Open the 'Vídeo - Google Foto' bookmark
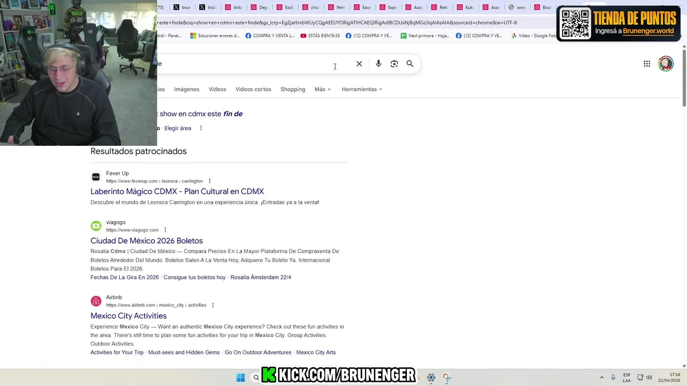The width and height of the screenshot is (687, 386). pyautogui.click(x=533, y=36)
